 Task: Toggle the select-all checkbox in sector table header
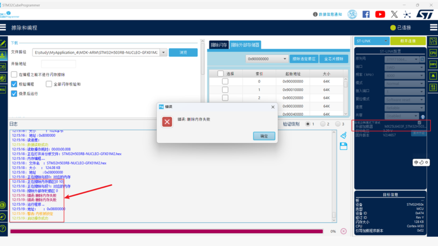[x=221, y=73]
